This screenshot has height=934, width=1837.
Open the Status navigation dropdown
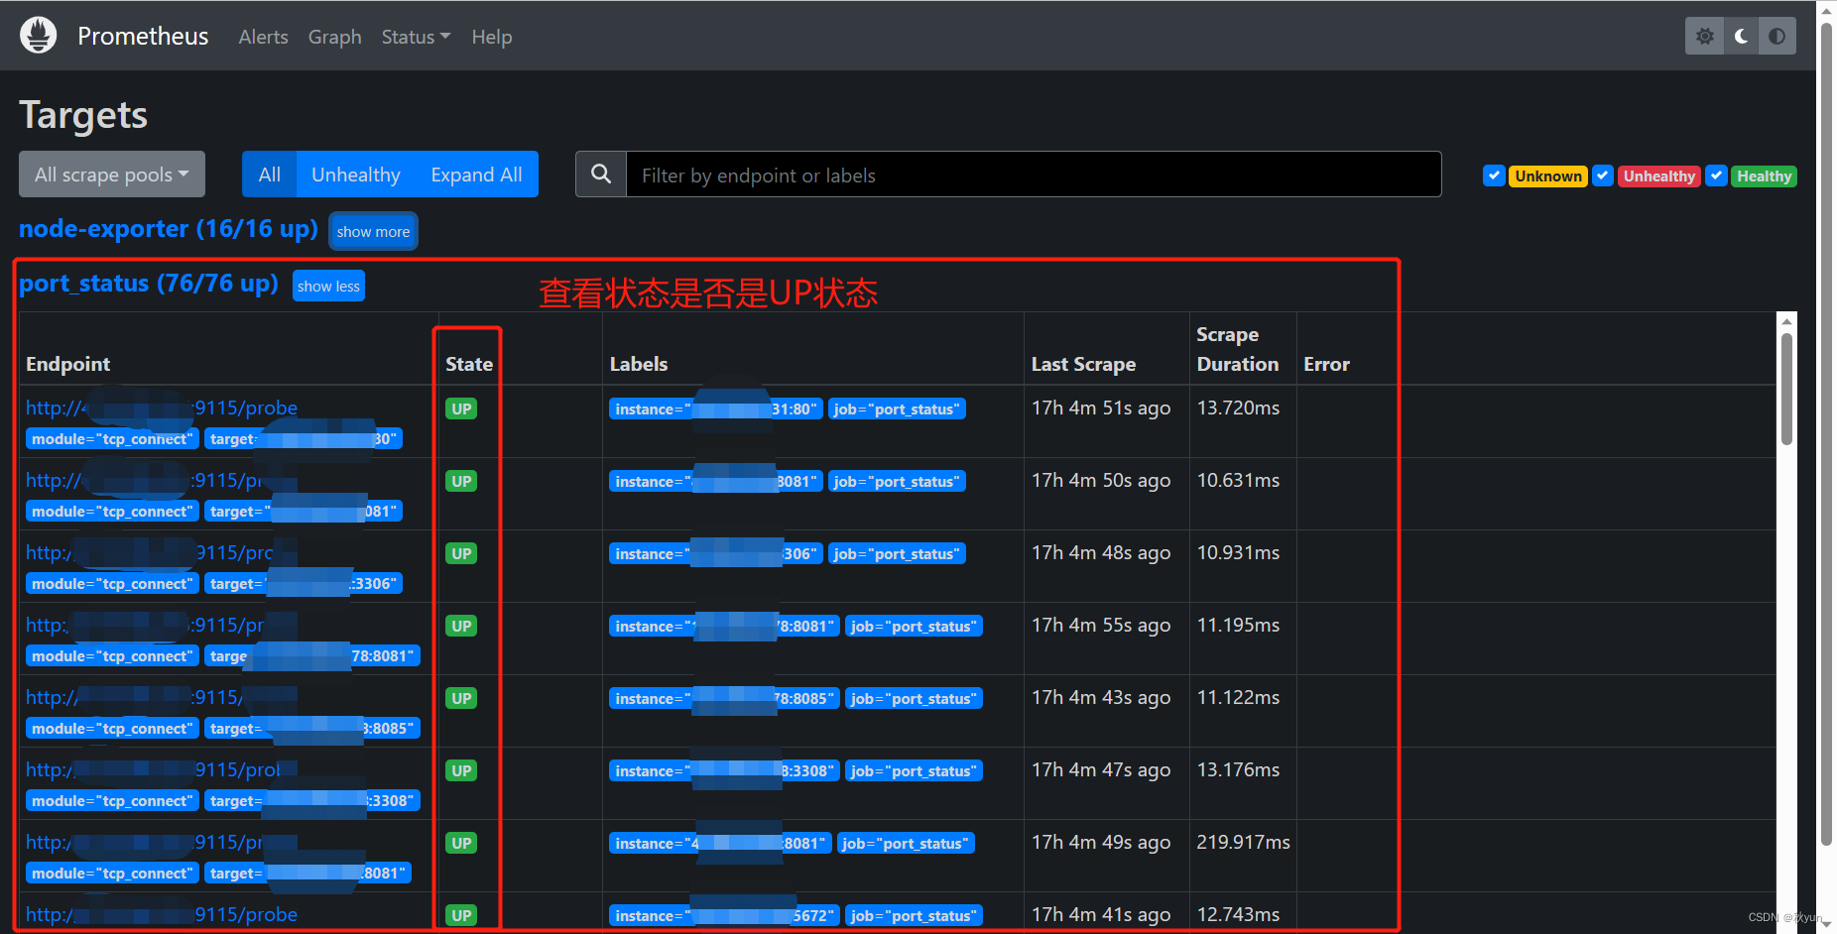pos(416,37)
